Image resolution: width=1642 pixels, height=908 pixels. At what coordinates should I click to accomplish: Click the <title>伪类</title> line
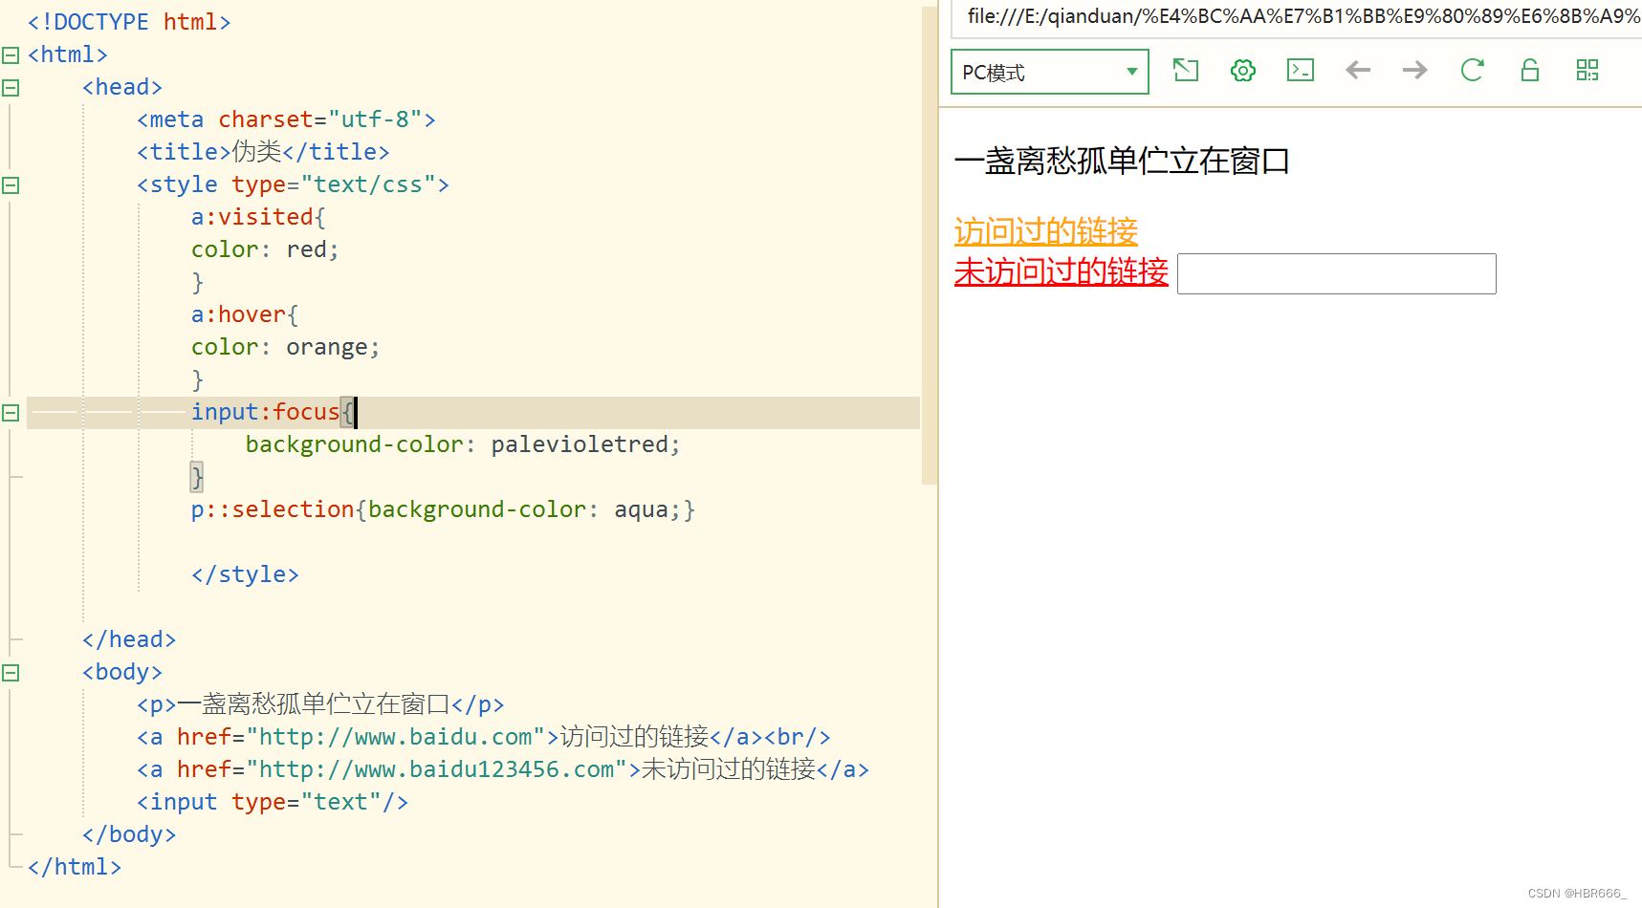tap(263, 152)
